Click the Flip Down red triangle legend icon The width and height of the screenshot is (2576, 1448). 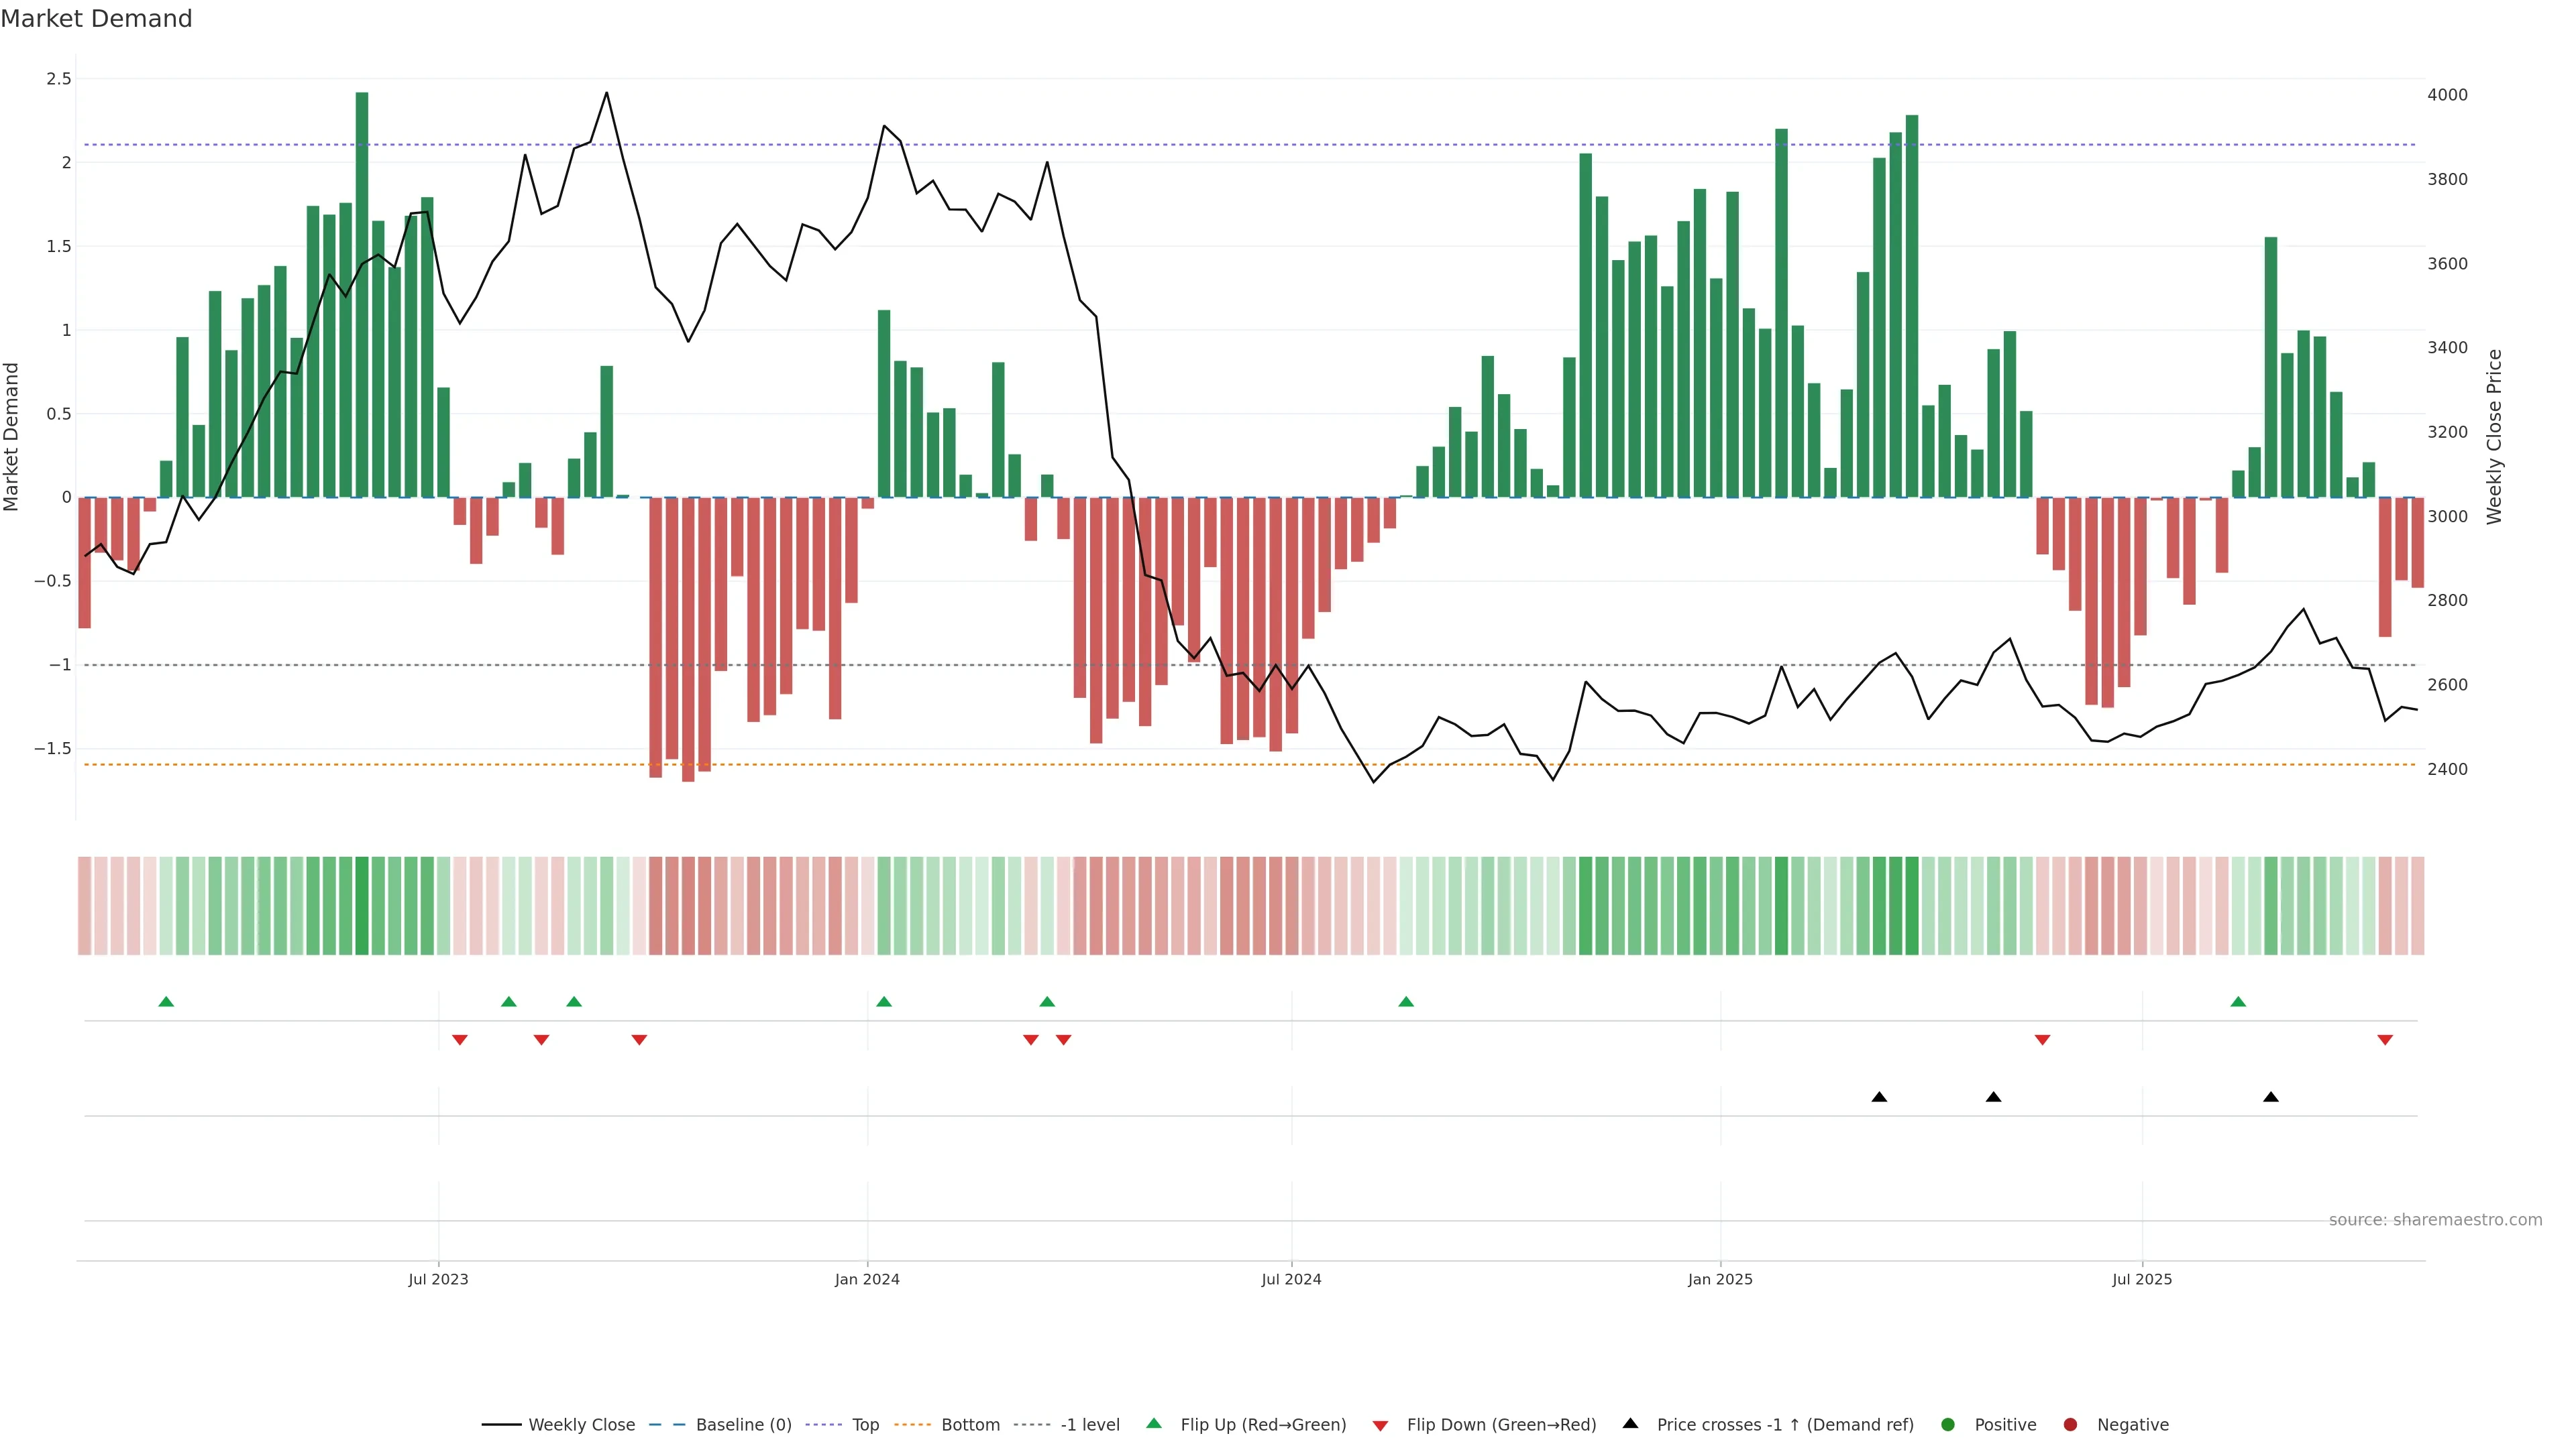click(x=1380, y=1425)
